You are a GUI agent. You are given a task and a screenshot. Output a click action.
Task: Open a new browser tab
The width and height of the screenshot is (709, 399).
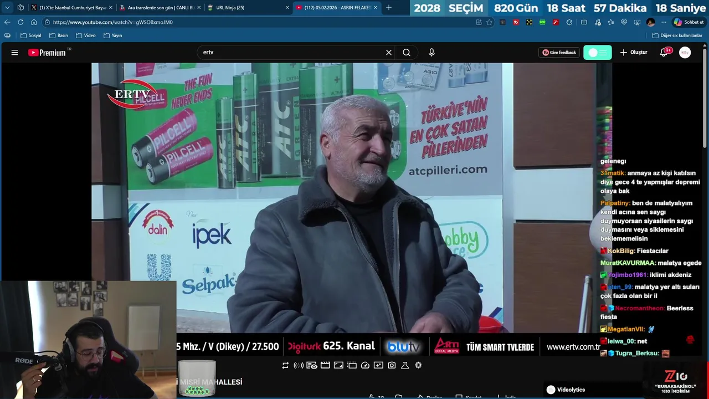pos(389,8)
